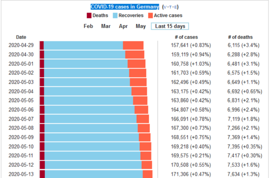Viewport: 272px width, 178px height.
Task: Open the COVID-19 cases in Germany title link
Action: [x=125, y=7]
